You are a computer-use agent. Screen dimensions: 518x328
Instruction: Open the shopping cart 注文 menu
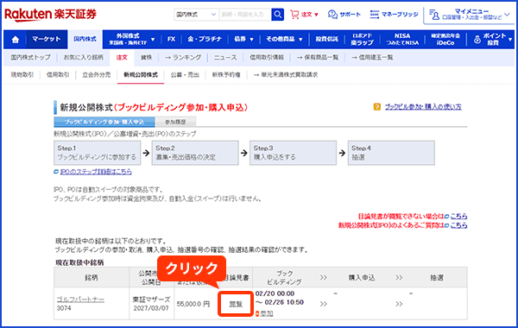[304, 15]
